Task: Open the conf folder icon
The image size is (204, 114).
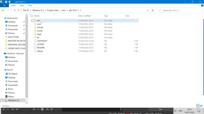Action: click(35, 24)
